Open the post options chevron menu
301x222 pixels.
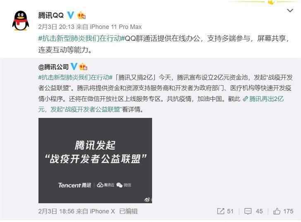[290, 11]
